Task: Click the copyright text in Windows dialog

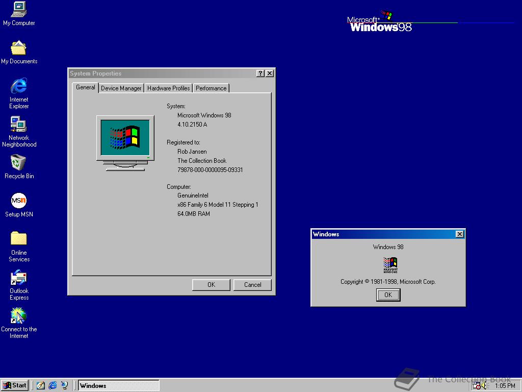Action: (x=388, y=282)
